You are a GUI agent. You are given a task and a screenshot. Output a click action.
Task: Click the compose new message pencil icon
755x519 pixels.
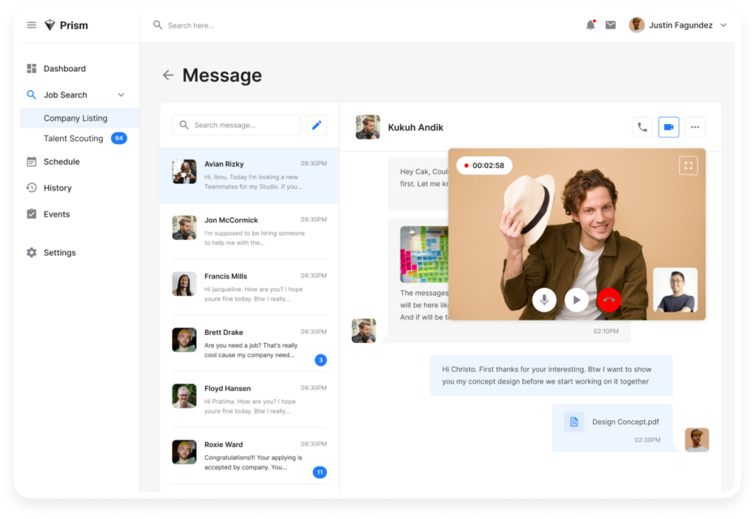(317, 125)
